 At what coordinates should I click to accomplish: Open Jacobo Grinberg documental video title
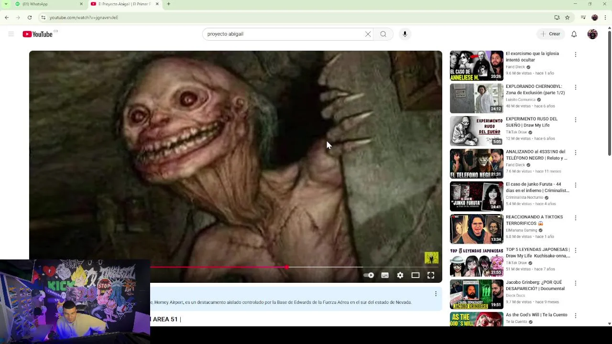pos(535,285)
